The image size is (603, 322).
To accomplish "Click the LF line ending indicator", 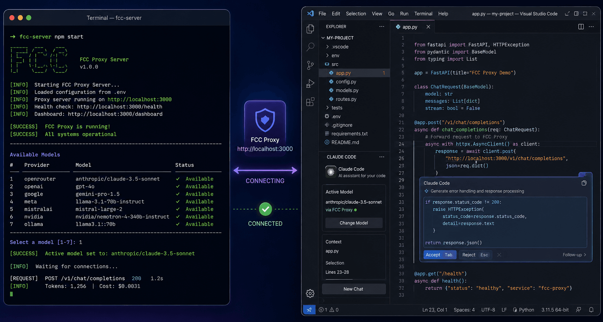I will [x=504, y=310].
